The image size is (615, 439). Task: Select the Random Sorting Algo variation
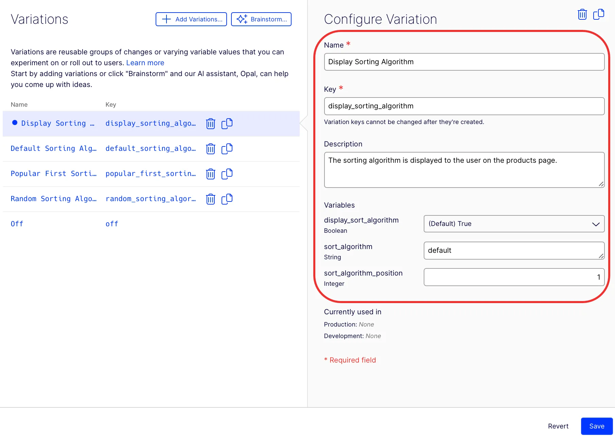54,199
